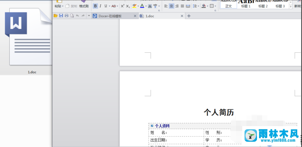Click 格式刷 format painter
The image size is (302, 147).
(x=84, y=6)
